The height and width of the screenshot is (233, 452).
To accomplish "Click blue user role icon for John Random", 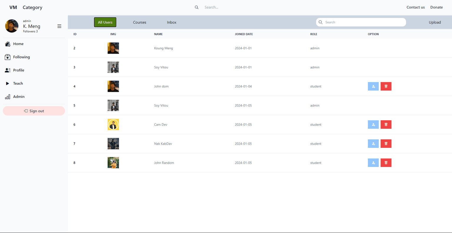I will (373, 163).
